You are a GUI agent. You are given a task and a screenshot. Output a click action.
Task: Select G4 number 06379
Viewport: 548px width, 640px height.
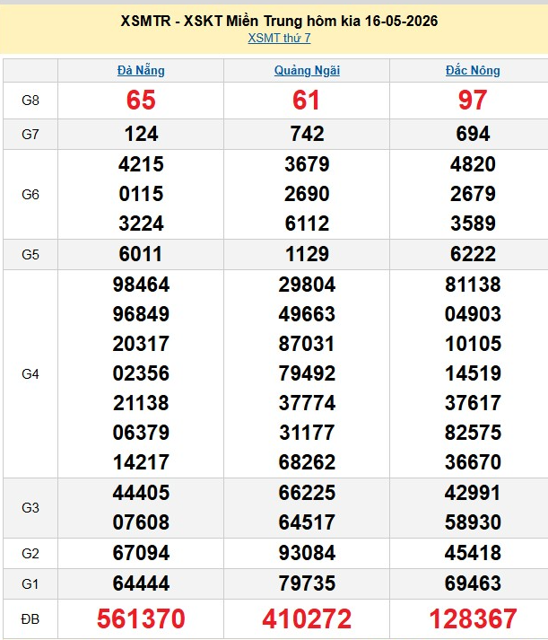141,433
